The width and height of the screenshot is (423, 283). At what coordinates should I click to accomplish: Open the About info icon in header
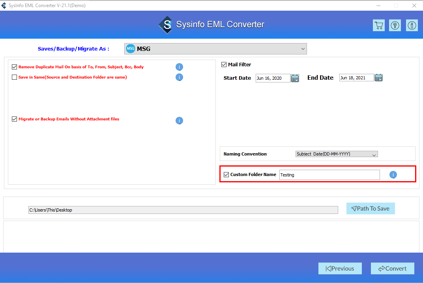click(x=412, y=25)
